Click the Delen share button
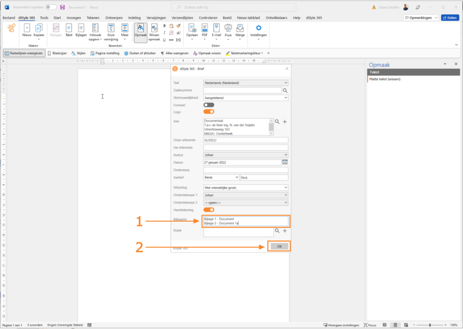The height and width of the screenshot is (329, 463). [x=450, y=18]
